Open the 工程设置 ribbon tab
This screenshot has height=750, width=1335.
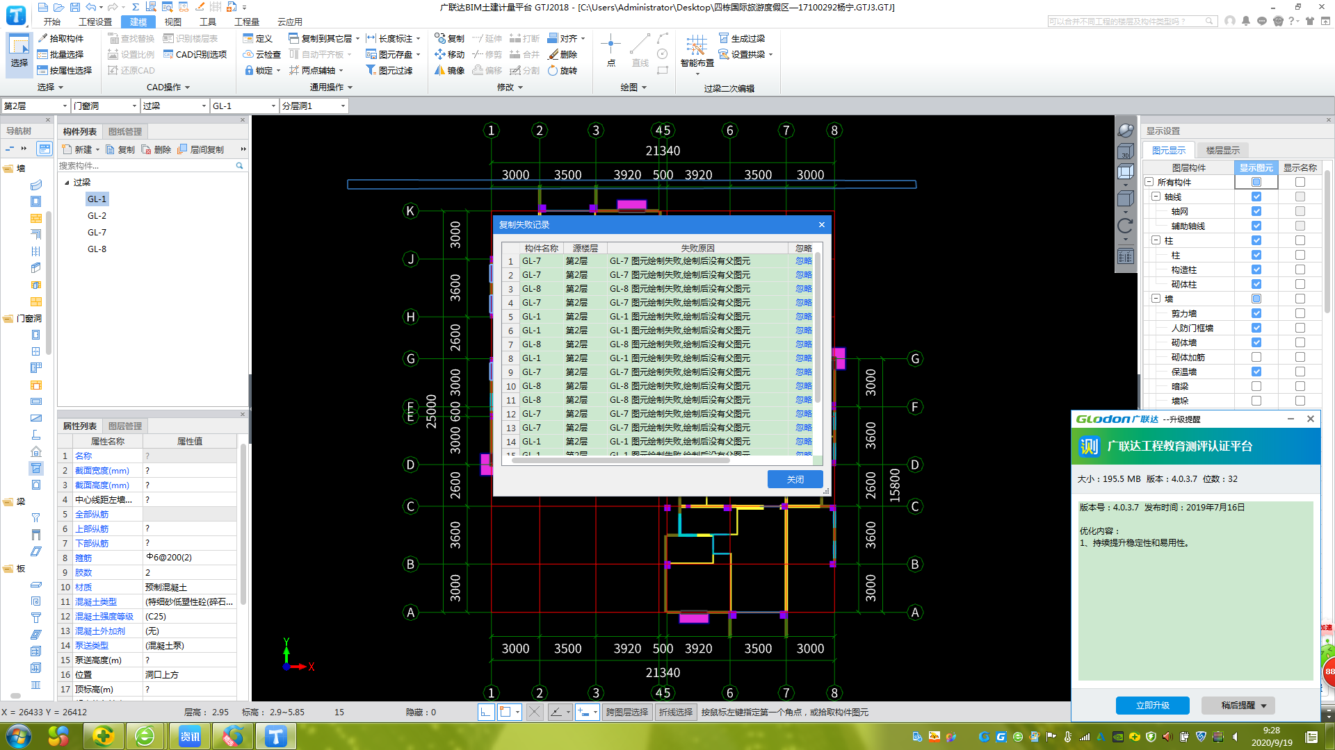click(x=95, y=22)
